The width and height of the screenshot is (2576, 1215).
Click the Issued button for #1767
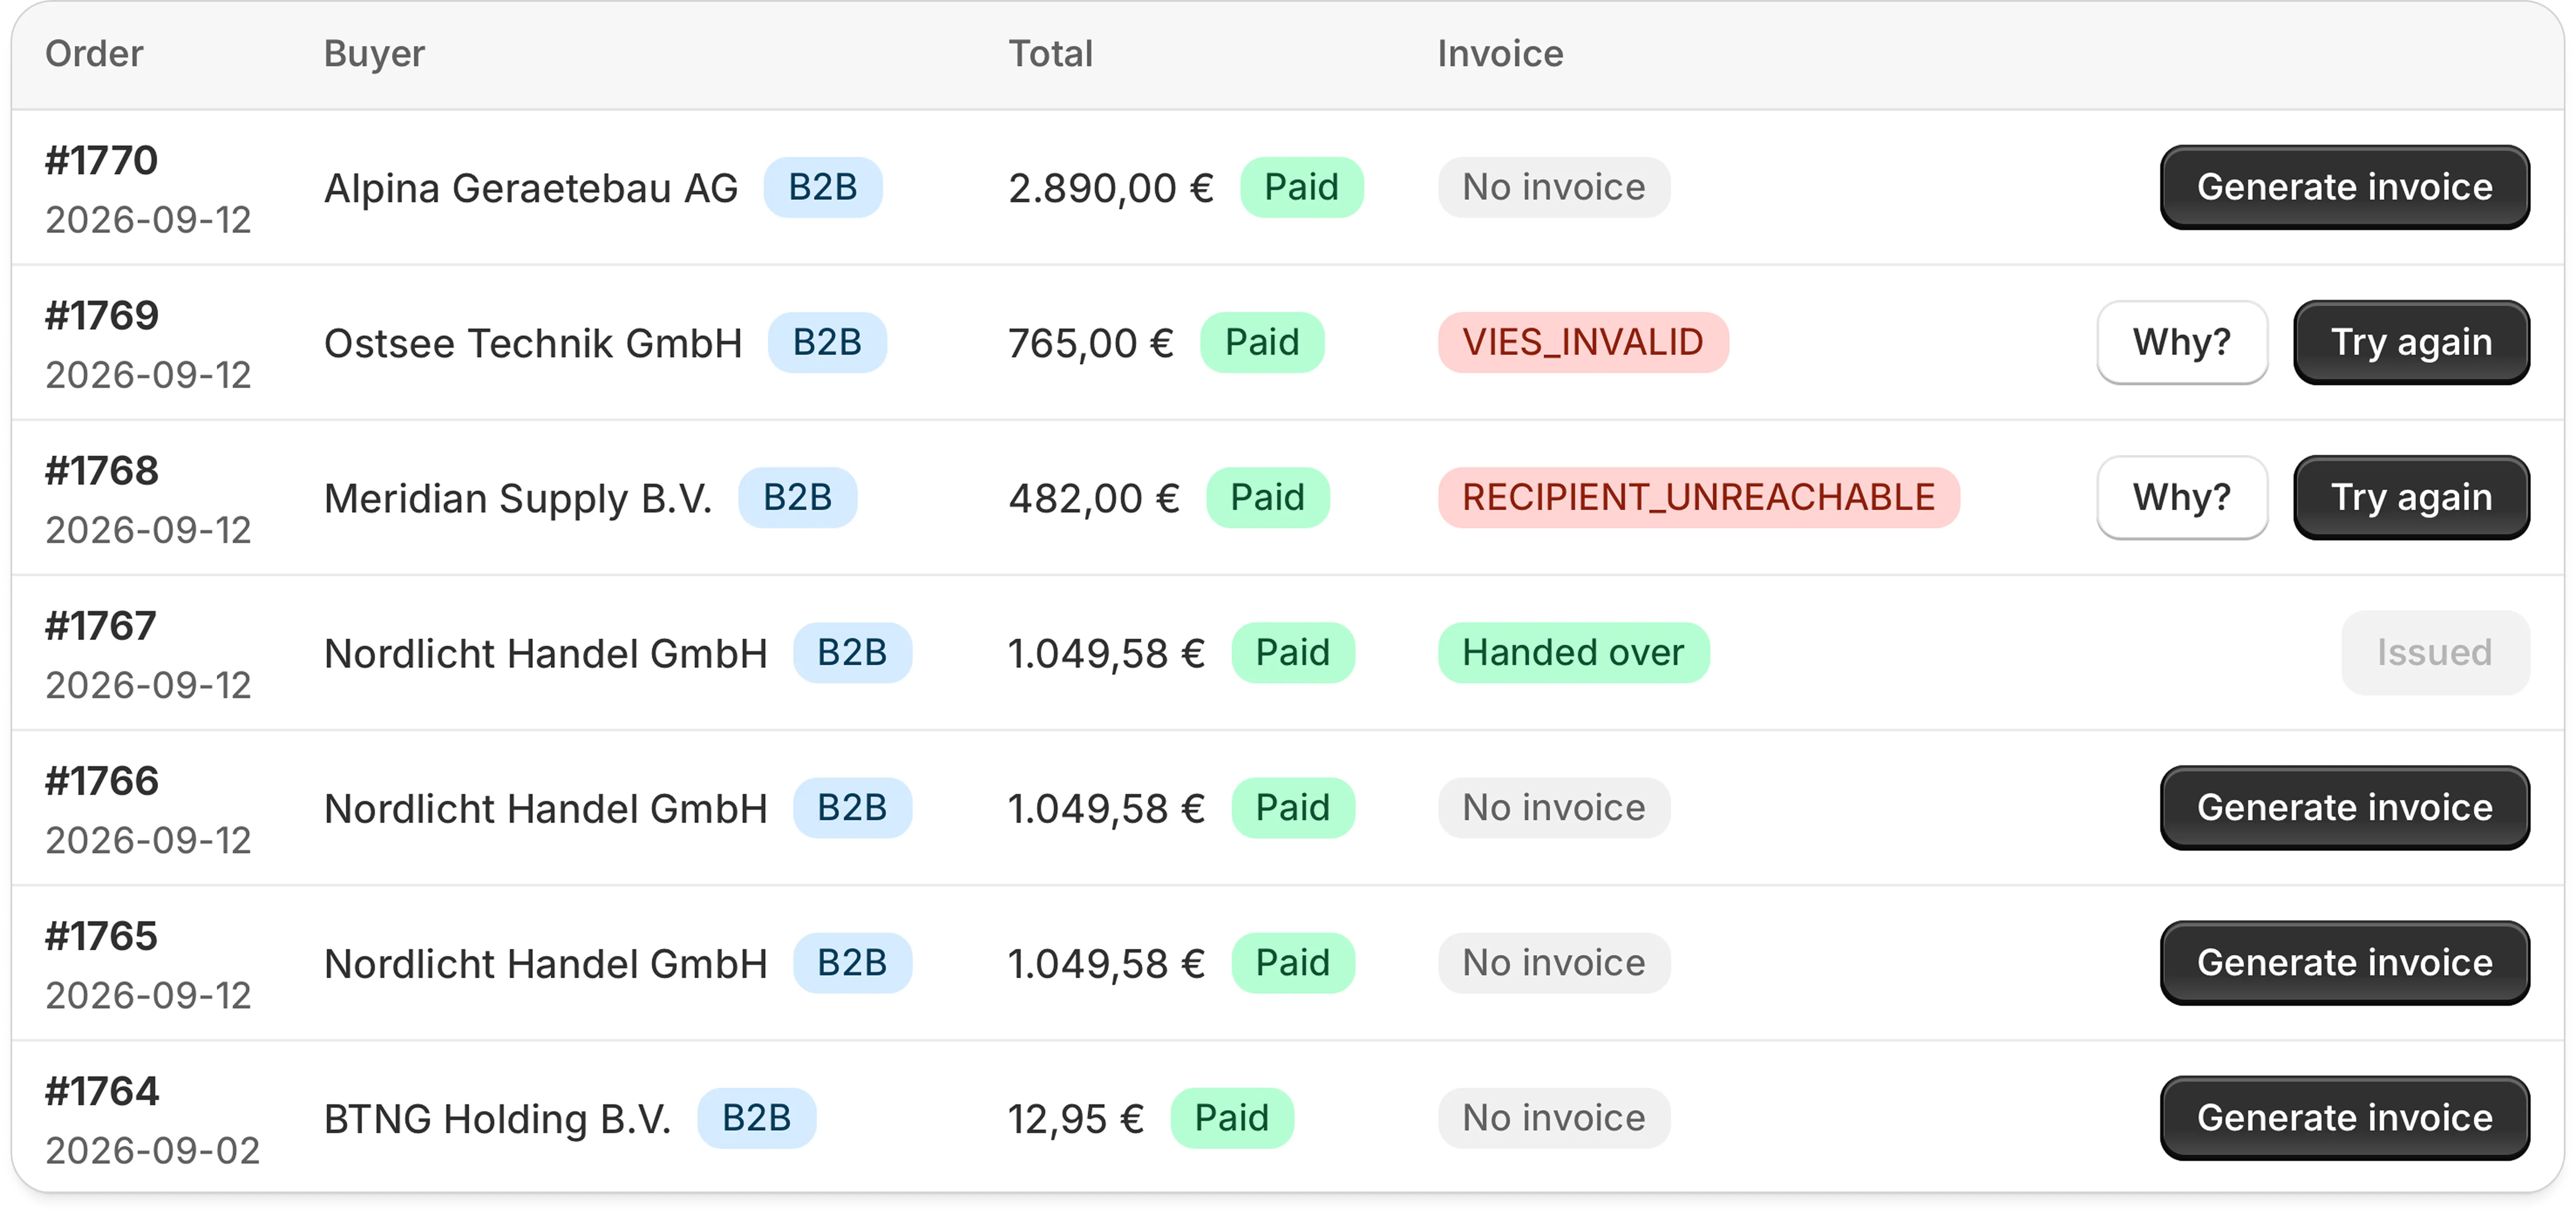pyautogui.click(x=2435, y=652)
